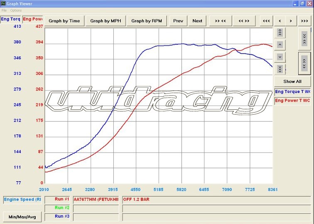Click the empty Run #3 description field

(216, 217)
